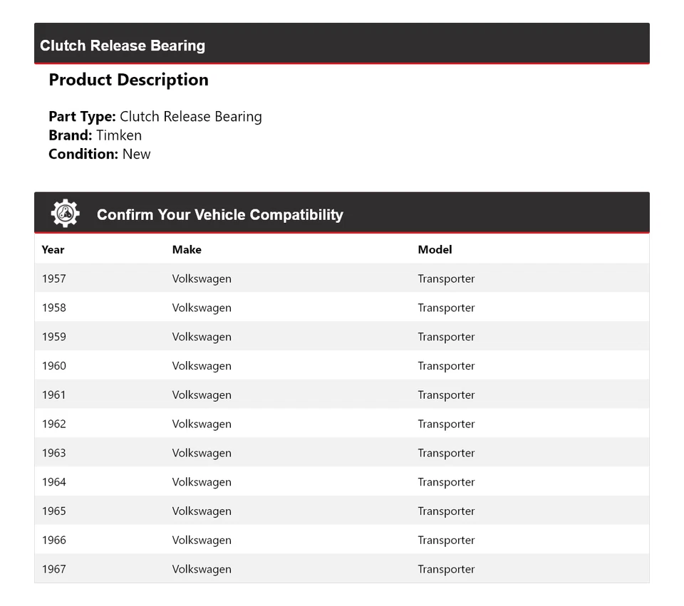Click the New condition value
This screenshot has height=606, width=684.
point(136,154)
